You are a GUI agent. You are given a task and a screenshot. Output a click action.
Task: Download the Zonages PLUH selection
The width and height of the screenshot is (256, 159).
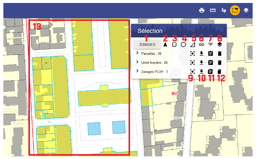[x=201, y=72]
